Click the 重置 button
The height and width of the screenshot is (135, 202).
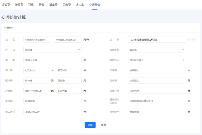point(103,125)
